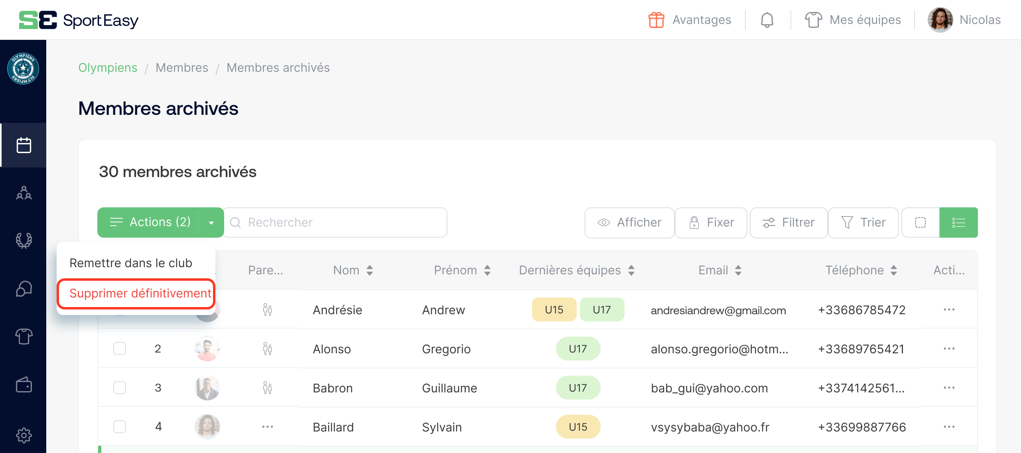This screenshot has width=1021, height=453.
Task: Click inside the Rechercher search field
Action: pyautogui.click(x=335, y=222)
